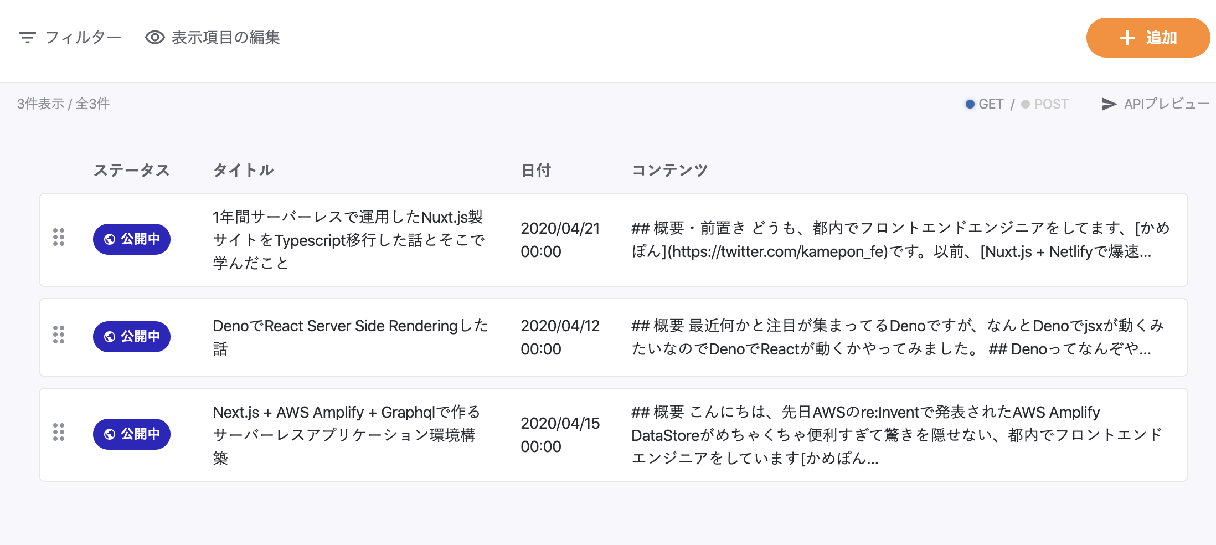Click the globe icon in the first 公開中 badge
The image size is (1216, 545).
tap(110, 239)
